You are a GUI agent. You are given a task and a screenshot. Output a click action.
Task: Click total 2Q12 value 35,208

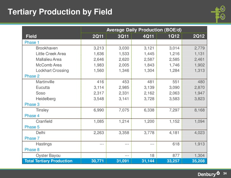[x=198, y=161]
